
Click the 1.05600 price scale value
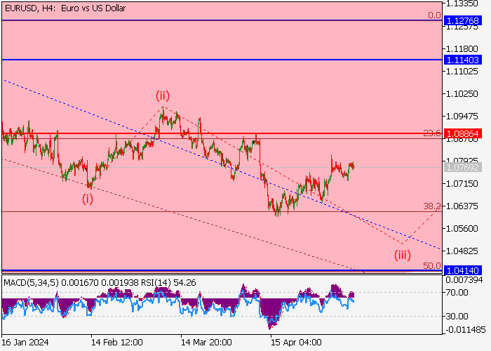[x=462, y=228]
